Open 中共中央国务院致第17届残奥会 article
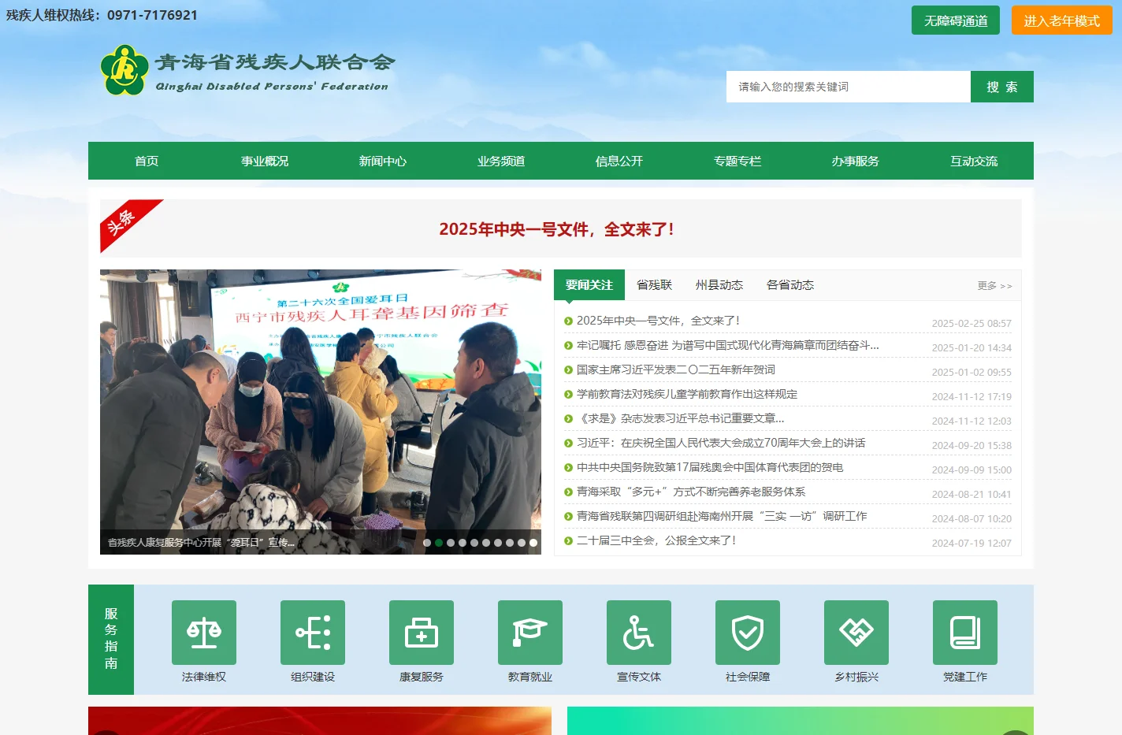 (x=710, y=467)
